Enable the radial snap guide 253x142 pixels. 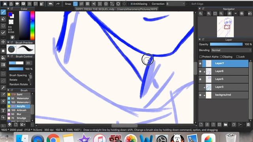click(x=100, y=4)
